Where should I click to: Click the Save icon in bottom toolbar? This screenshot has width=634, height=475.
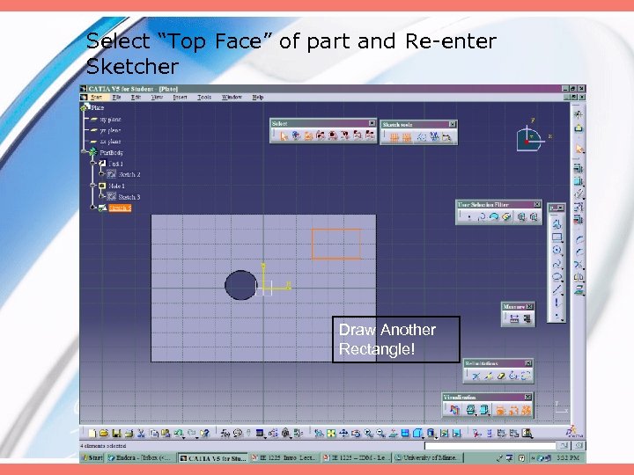pyautogui.click(x=116, y=434)
